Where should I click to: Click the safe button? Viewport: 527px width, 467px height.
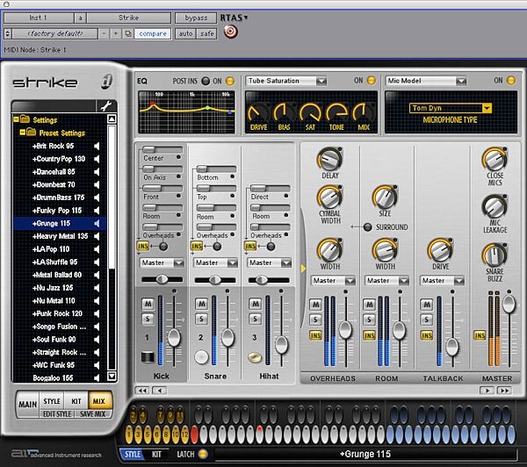pyautogui.click(x=206, y=33)
